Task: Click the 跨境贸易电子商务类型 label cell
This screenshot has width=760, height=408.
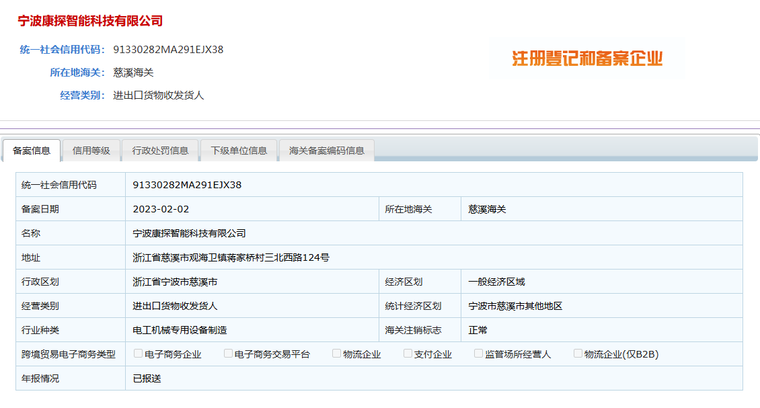Action: [71, 354]
